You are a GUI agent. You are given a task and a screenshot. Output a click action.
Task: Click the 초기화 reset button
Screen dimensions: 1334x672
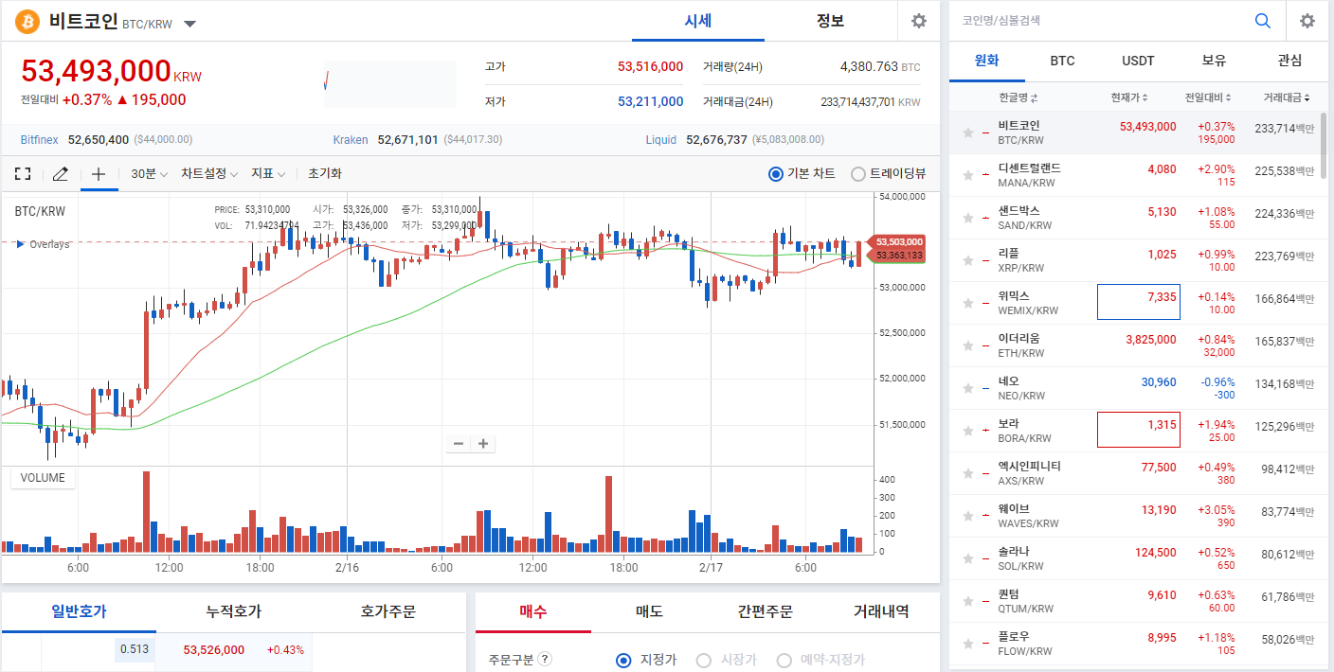click(324, 174)
